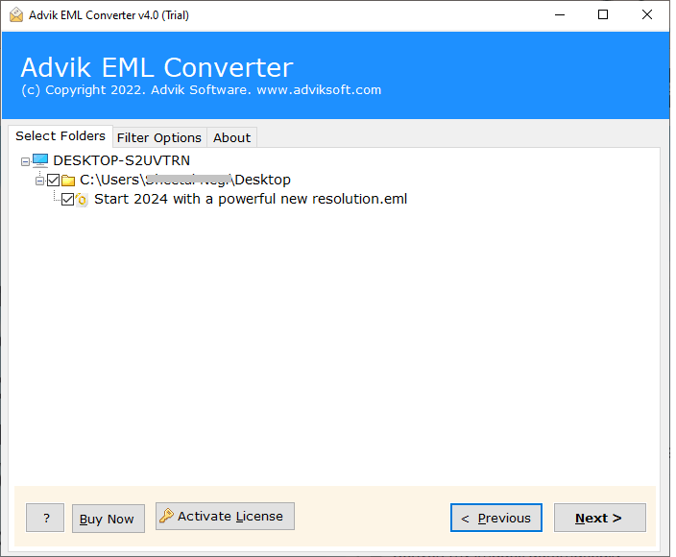676x557 pixels.
Task: Select Start 2024 with a powerful new resolution.eml
Action: click(251, 199)
